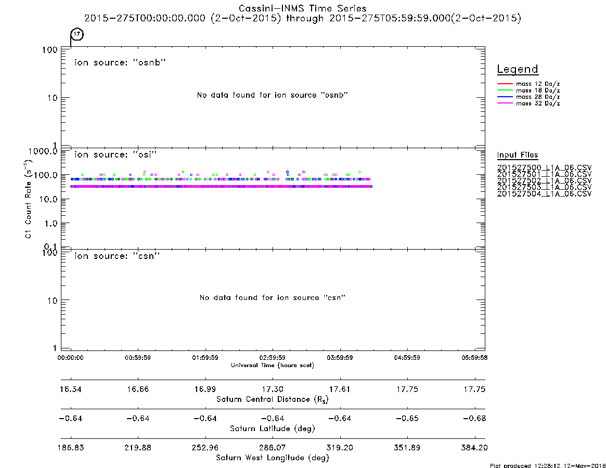
Task: Click the date range subtitle line
Action: tap(303, 18)
